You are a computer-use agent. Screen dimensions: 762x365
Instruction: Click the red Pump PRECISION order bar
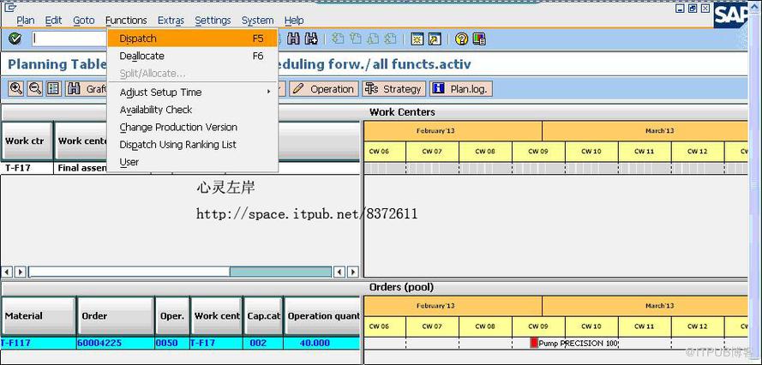(534, 343)
